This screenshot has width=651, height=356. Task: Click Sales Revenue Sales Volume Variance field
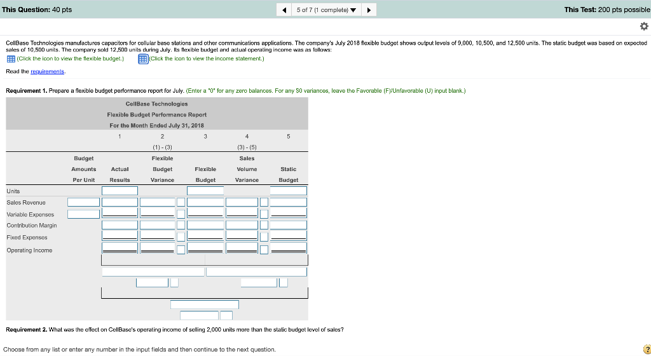tap(242, 202)
